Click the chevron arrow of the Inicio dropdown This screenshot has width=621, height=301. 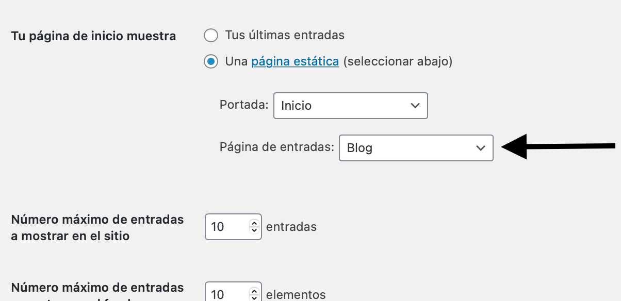[x=415, y=106]
